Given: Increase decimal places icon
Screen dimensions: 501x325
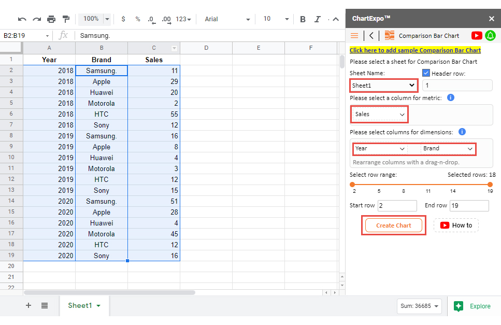Looking at the screenshot, I should click(166, 20).
